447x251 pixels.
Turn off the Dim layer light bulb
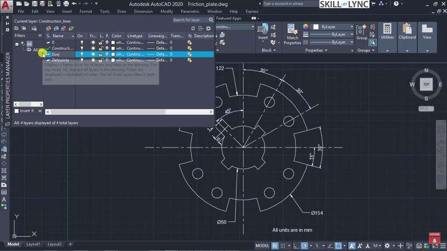81,55
